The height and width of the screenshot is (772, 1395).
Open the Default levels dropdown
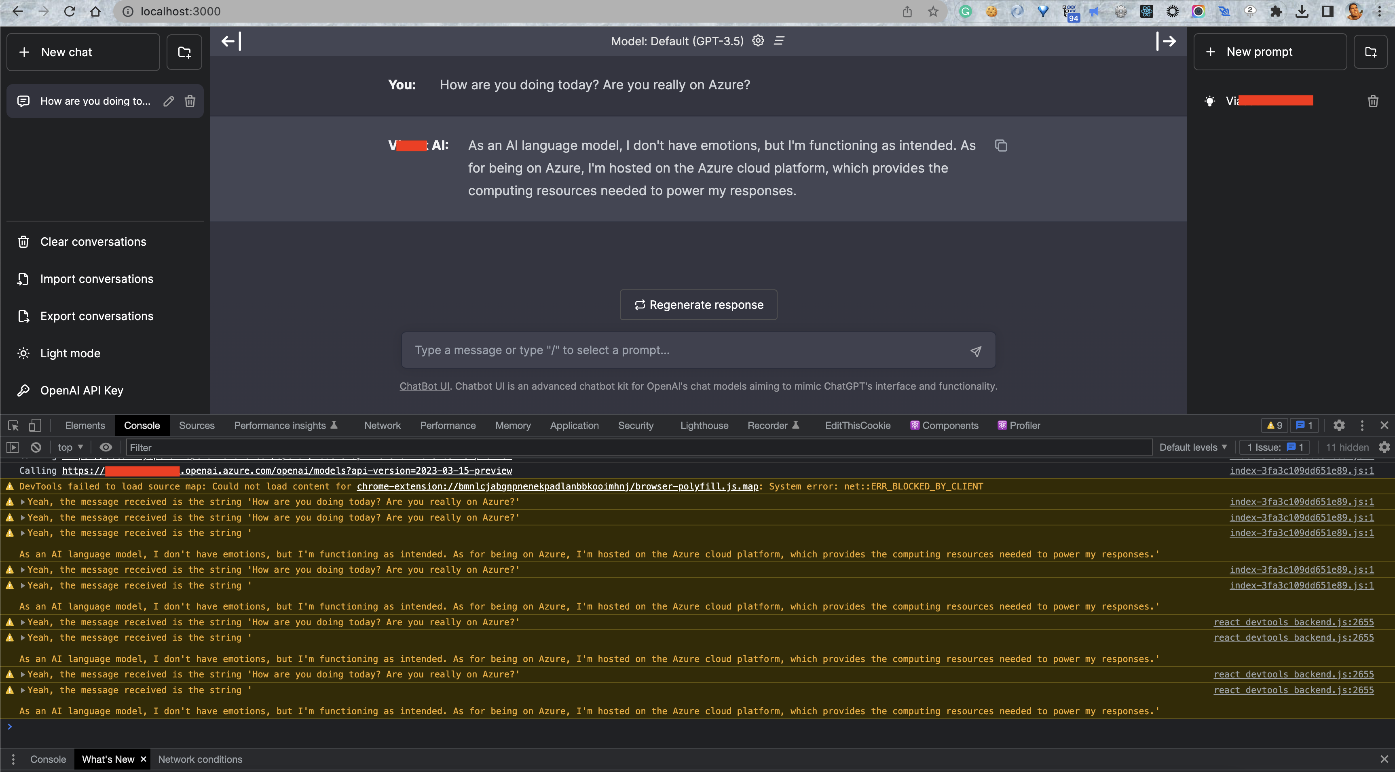(1192, 447)
